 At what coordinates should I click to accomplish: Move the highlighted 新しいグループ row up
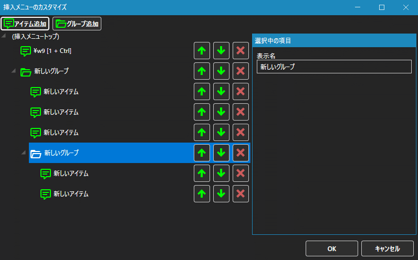pos(202,153)
